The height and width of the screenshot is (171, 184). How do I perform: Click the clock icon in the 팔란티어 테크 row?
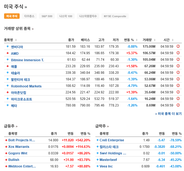[x=178, y=79]
